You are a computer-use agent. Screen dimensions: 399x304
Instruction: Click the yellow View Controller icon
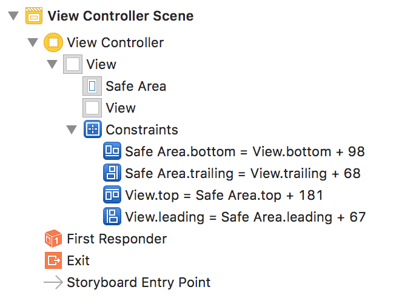tap(53, 42)
